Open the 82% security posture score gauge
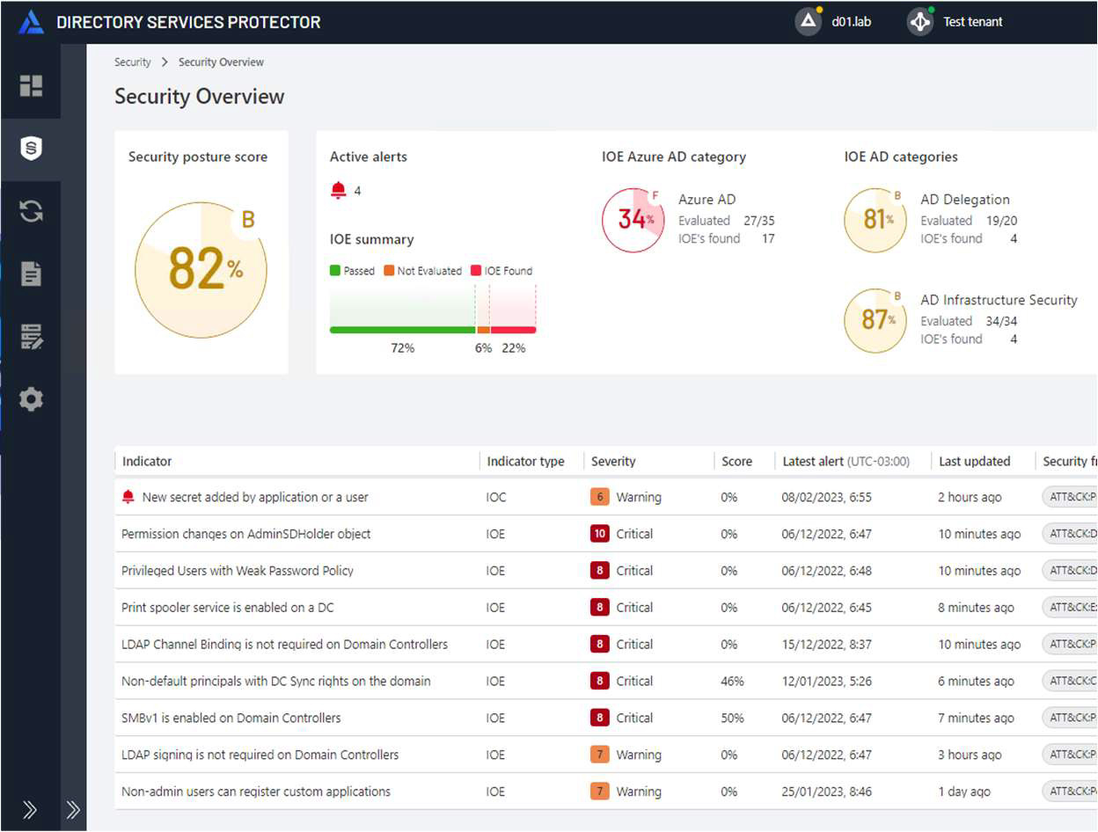This screenshot has width=1098, height=832. pyautogui.click(x=201, y=269)
